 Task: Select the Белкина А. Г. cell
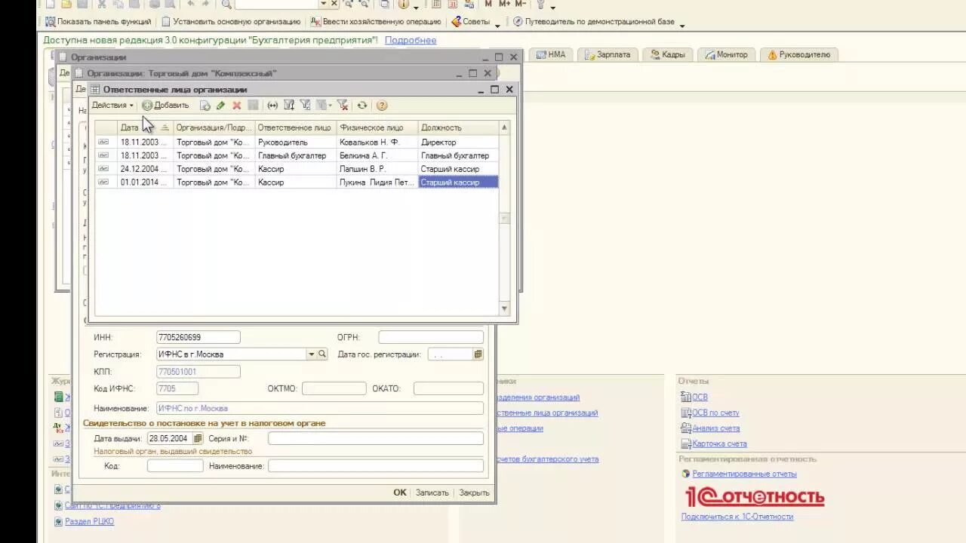click(x=377, y=155)
